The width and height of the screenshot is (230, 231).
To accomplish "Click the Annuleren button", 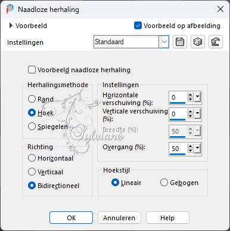I will 119,218.
